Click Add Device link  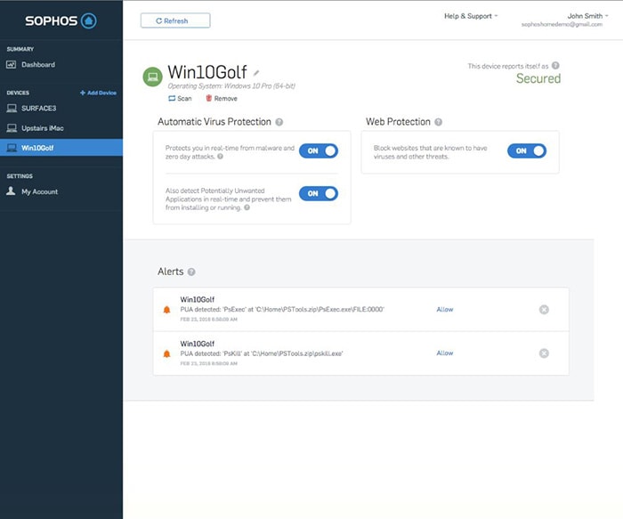coord(98,93)
